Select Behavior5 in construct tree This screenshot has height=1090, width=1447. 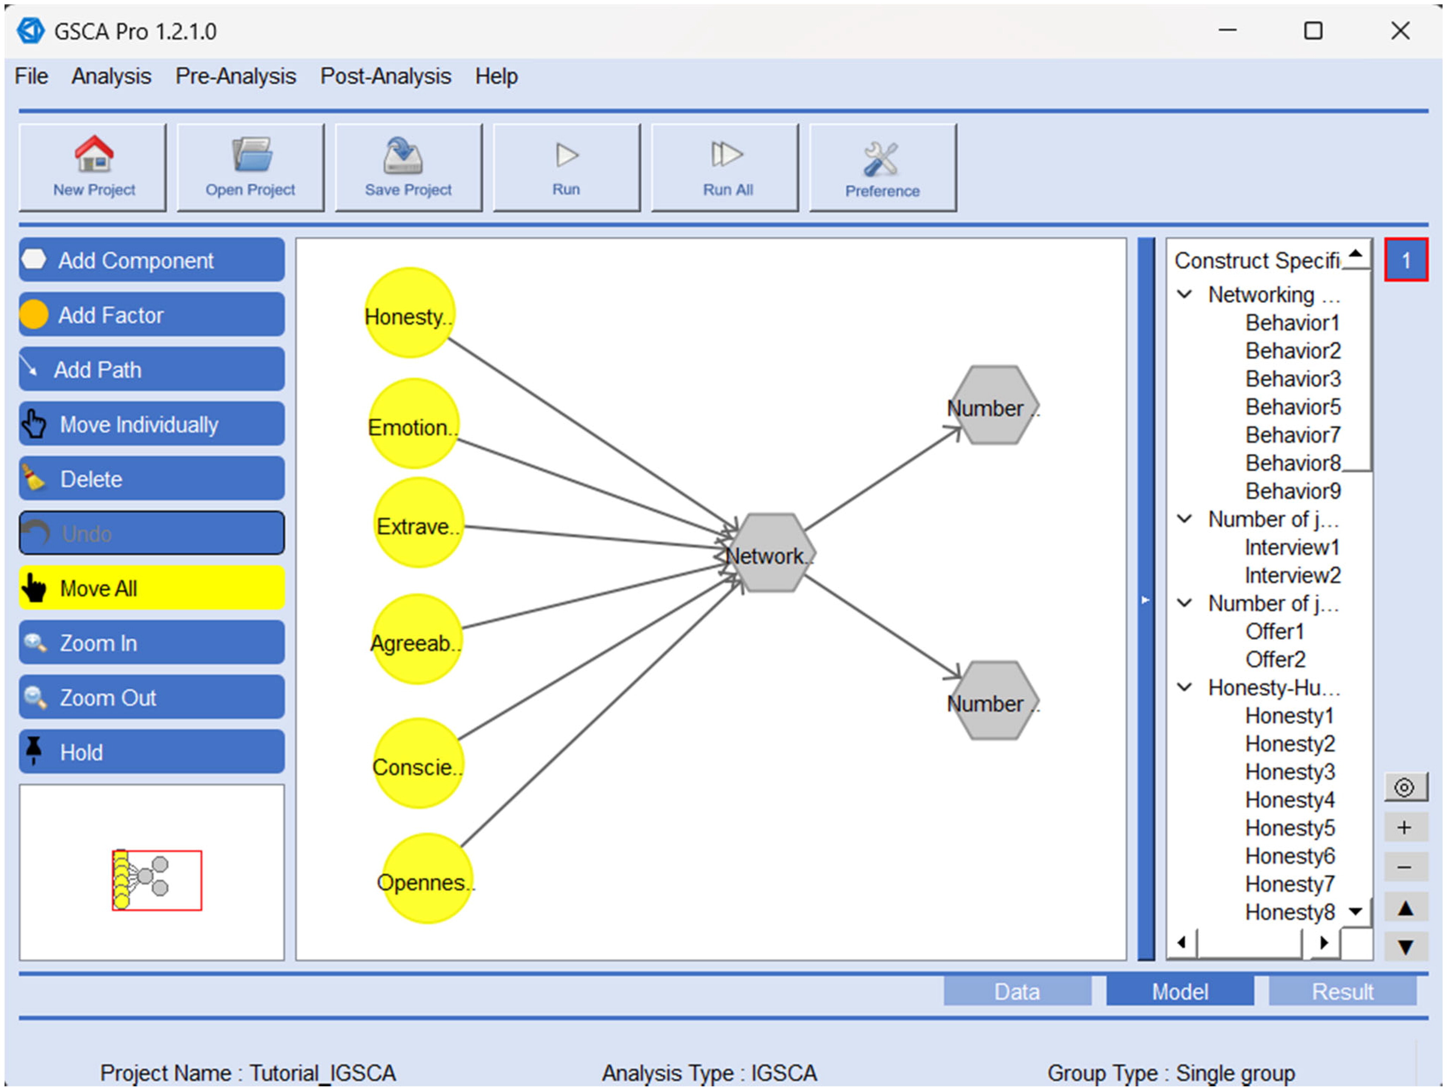point(1293,407)
